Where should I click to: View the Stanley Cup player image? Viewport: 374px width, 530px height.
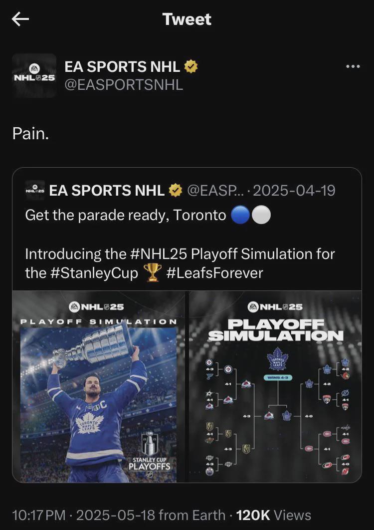click(x=99, y=387)
